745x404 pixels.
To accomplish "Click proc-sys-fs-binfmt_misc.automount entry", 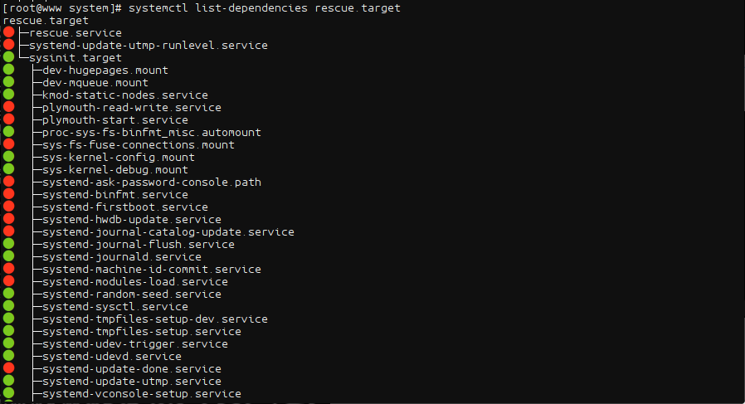I will click(152, 133).
